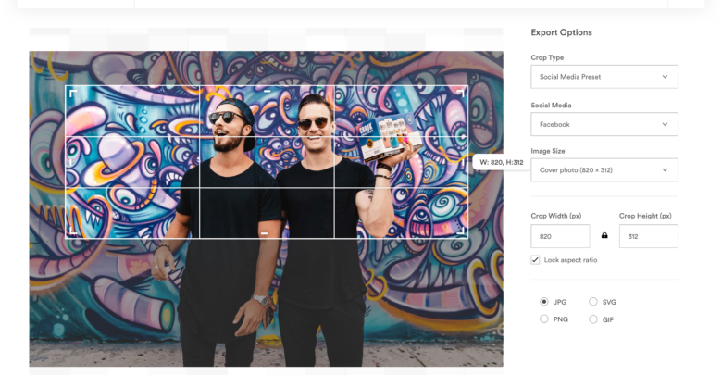Choose SVG as the export format
This screenshot has width=722, height=375.
[x=593, y=302]
